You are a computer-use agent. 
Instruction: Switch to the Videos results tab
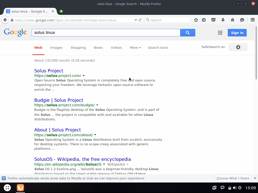[116, 47]
